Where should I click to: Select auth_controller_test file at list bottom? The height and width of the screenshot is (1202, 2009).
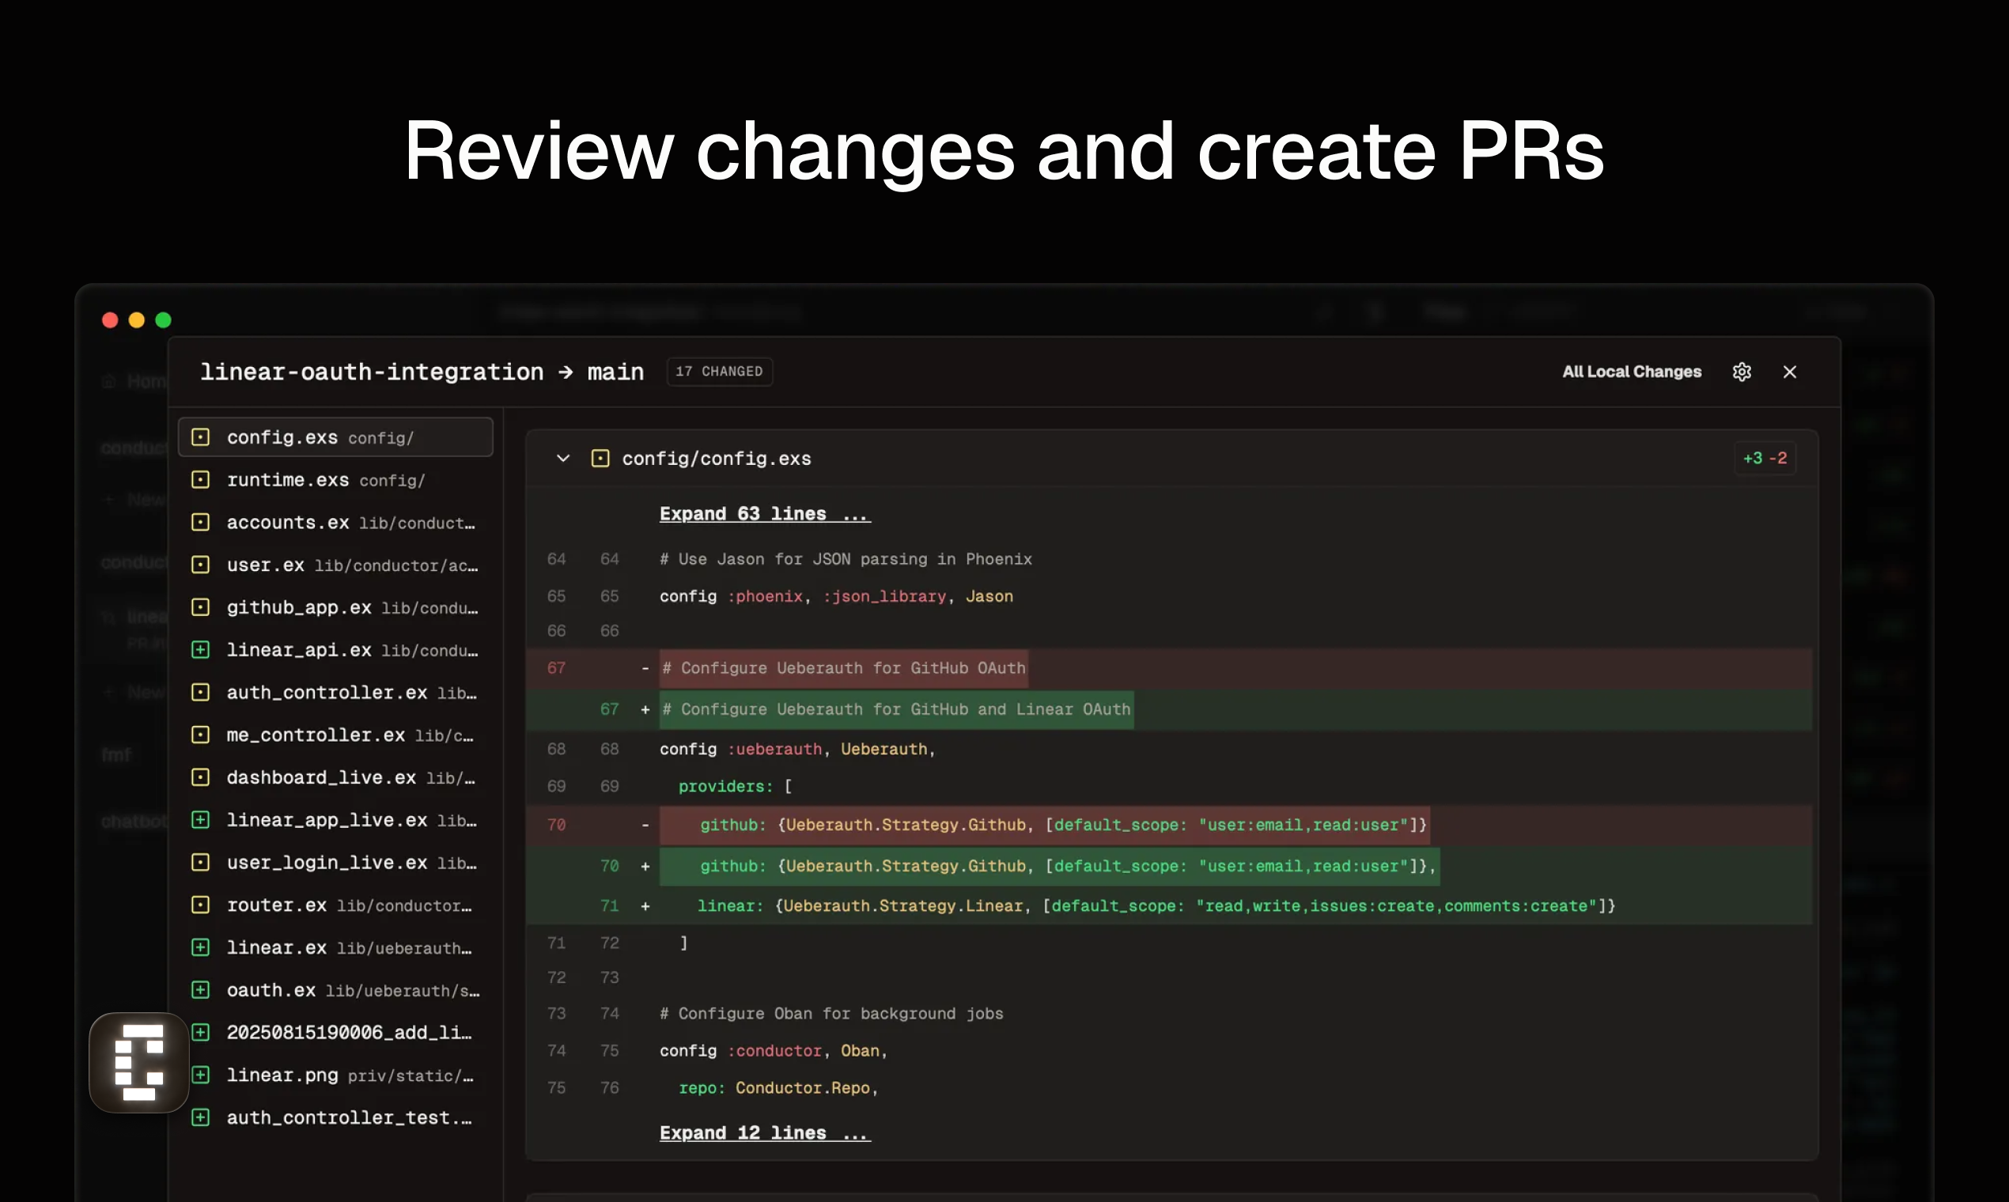coord(348,1117)
